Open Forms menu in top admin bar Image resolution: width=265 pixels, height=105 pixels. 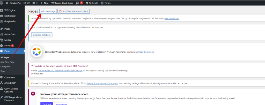pos(106,3)
